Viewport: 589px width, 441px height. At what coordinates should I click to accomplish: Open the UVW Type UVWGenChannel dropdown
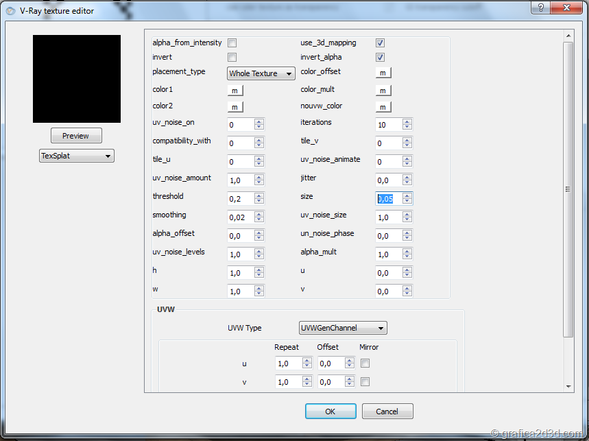coord(343,328)
